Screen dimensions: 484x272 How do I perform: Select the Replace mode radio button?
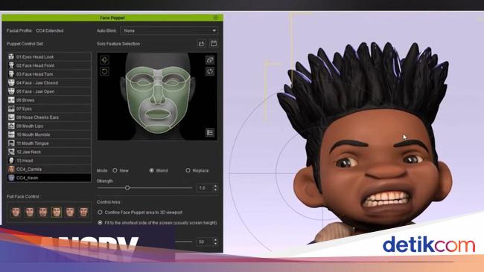pos(188,170)
